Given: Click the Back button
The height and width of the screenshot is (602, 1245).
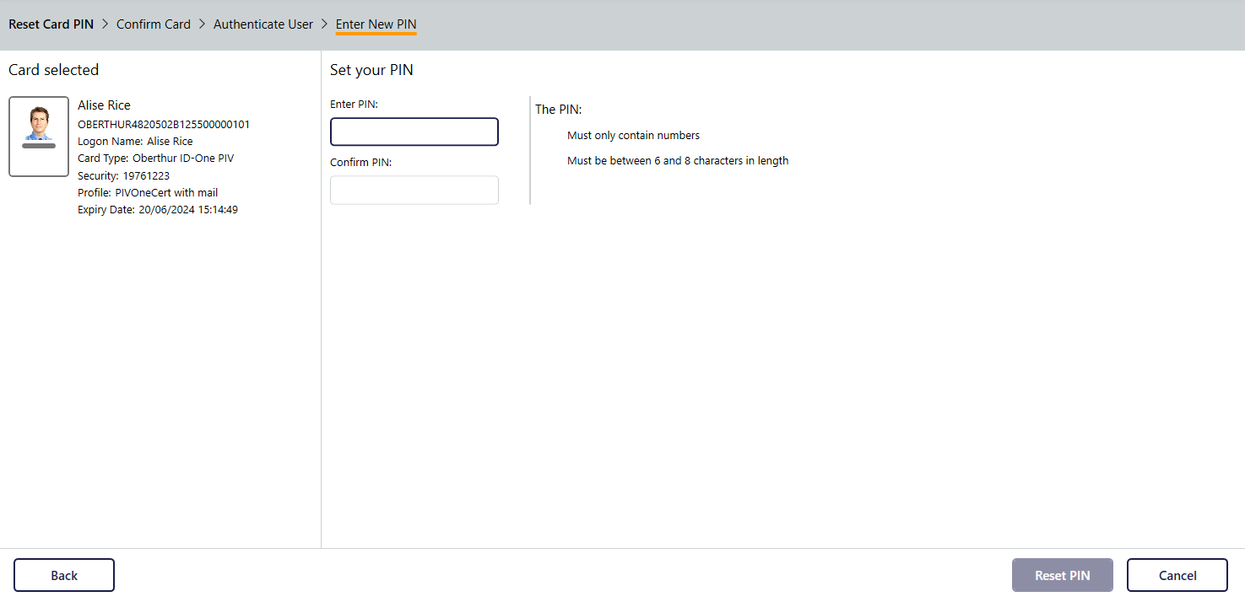Looking at the screenshot, I should 64,575.
